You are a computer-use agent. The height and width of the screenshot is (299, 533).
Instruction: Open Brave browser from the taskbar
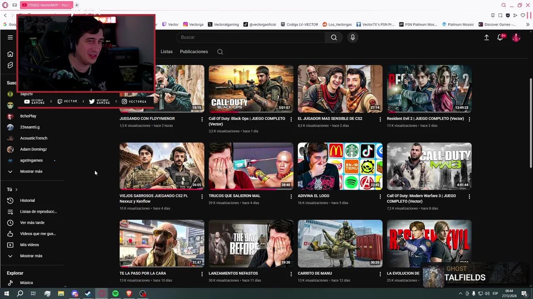129,294
